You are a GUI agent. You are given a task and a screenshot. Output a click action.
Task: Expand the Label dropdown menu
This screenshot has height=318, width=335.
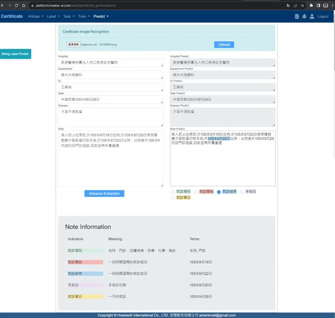tap(53, 16)
